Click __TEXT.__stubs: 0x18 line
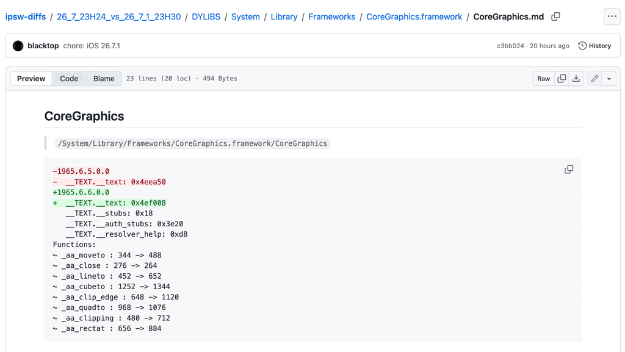 tap(109, 213)
